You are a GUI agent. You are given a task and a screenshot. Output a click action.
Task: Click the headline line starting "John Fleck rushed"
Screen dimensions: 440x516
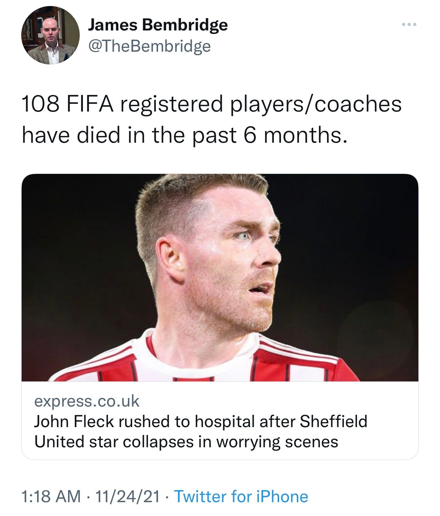tap(201, 421)
